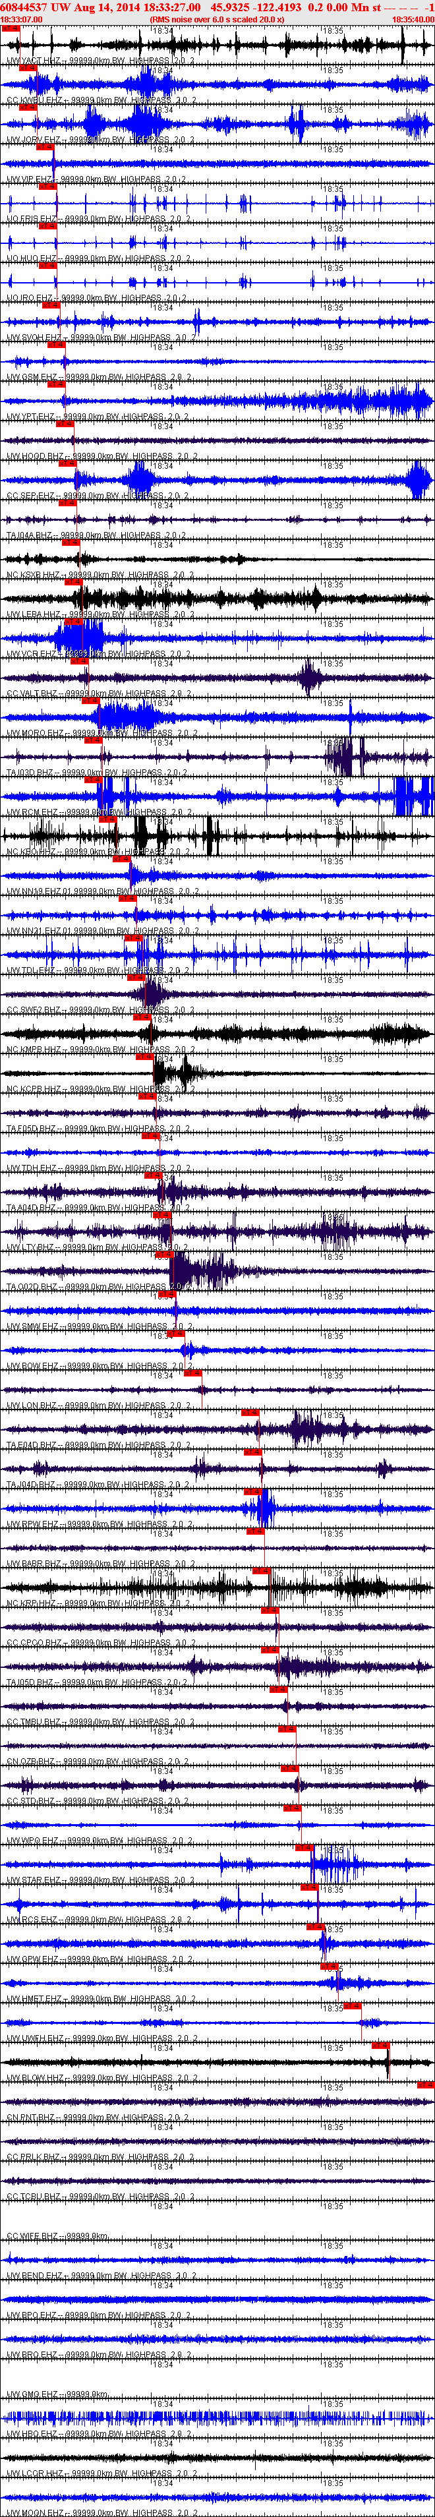This screenshot has width=435, height=2517.
Task: Click the red pick marker on UW RCM trace
Action: click(93, 780)
